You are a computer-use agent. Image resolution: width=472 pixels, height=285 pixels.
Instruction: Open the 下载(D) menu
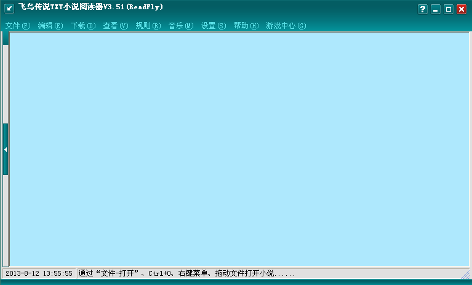point(82,26)
